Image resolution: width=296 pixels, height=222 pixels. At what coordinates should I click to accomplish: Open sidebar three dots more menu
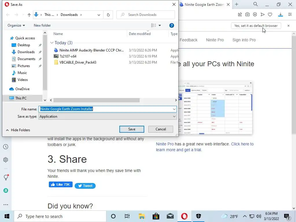coord(6,205)
